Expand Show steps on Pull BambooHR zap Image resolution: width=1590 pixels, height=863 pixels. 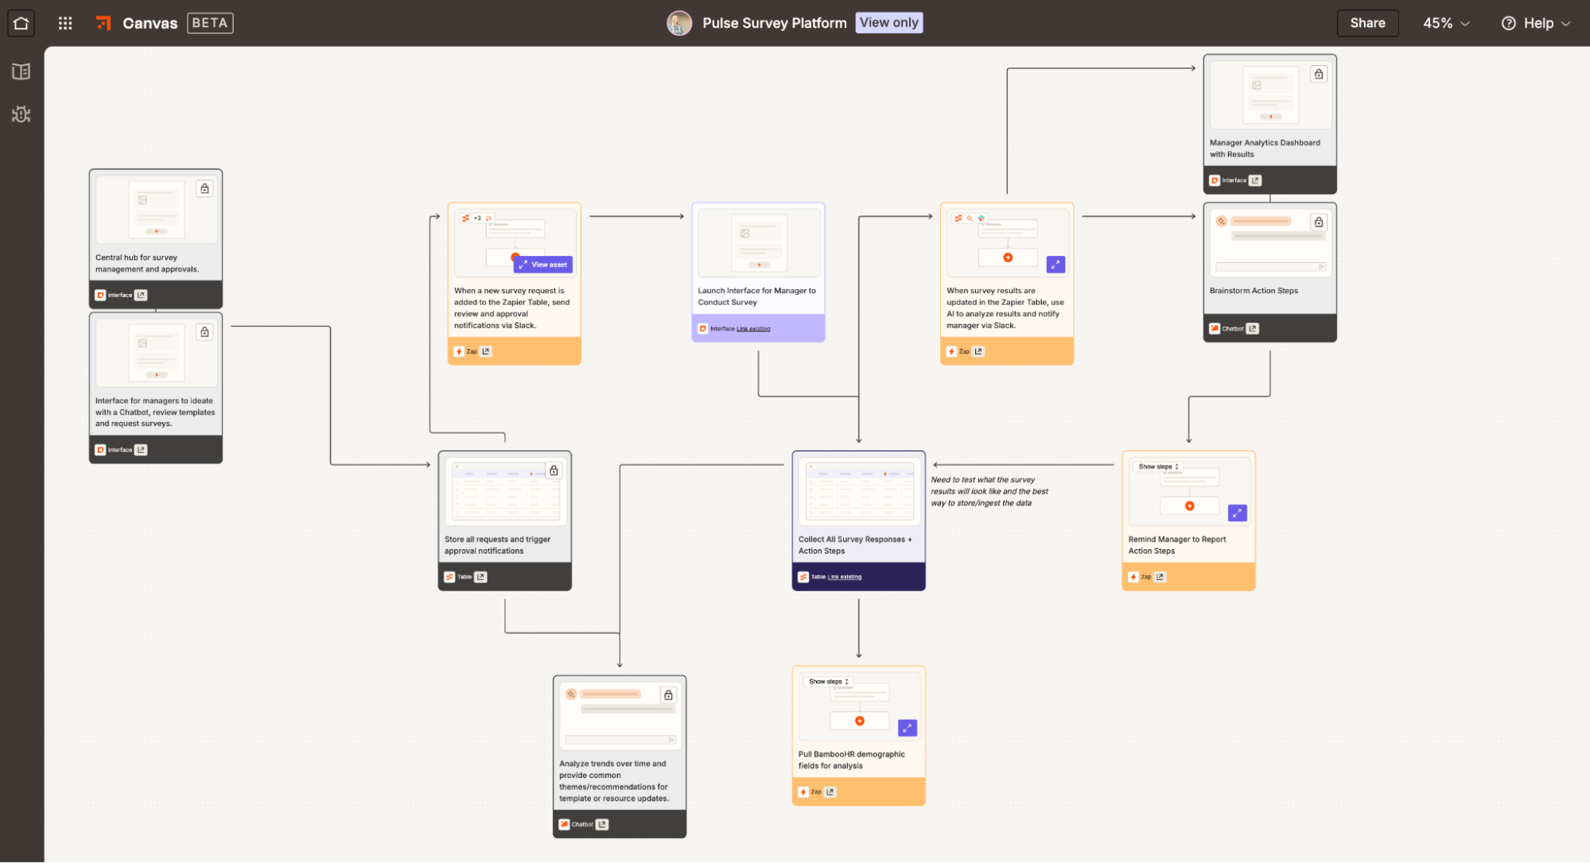pos(827,681)
